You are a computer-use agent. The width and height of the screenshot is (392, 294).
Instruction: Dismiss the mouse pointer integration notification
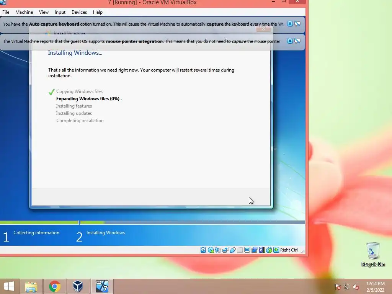point(290,41)
